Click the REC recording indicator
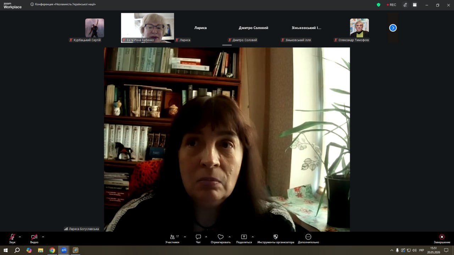This screenshot has width=454, height=255. [392, 5]
